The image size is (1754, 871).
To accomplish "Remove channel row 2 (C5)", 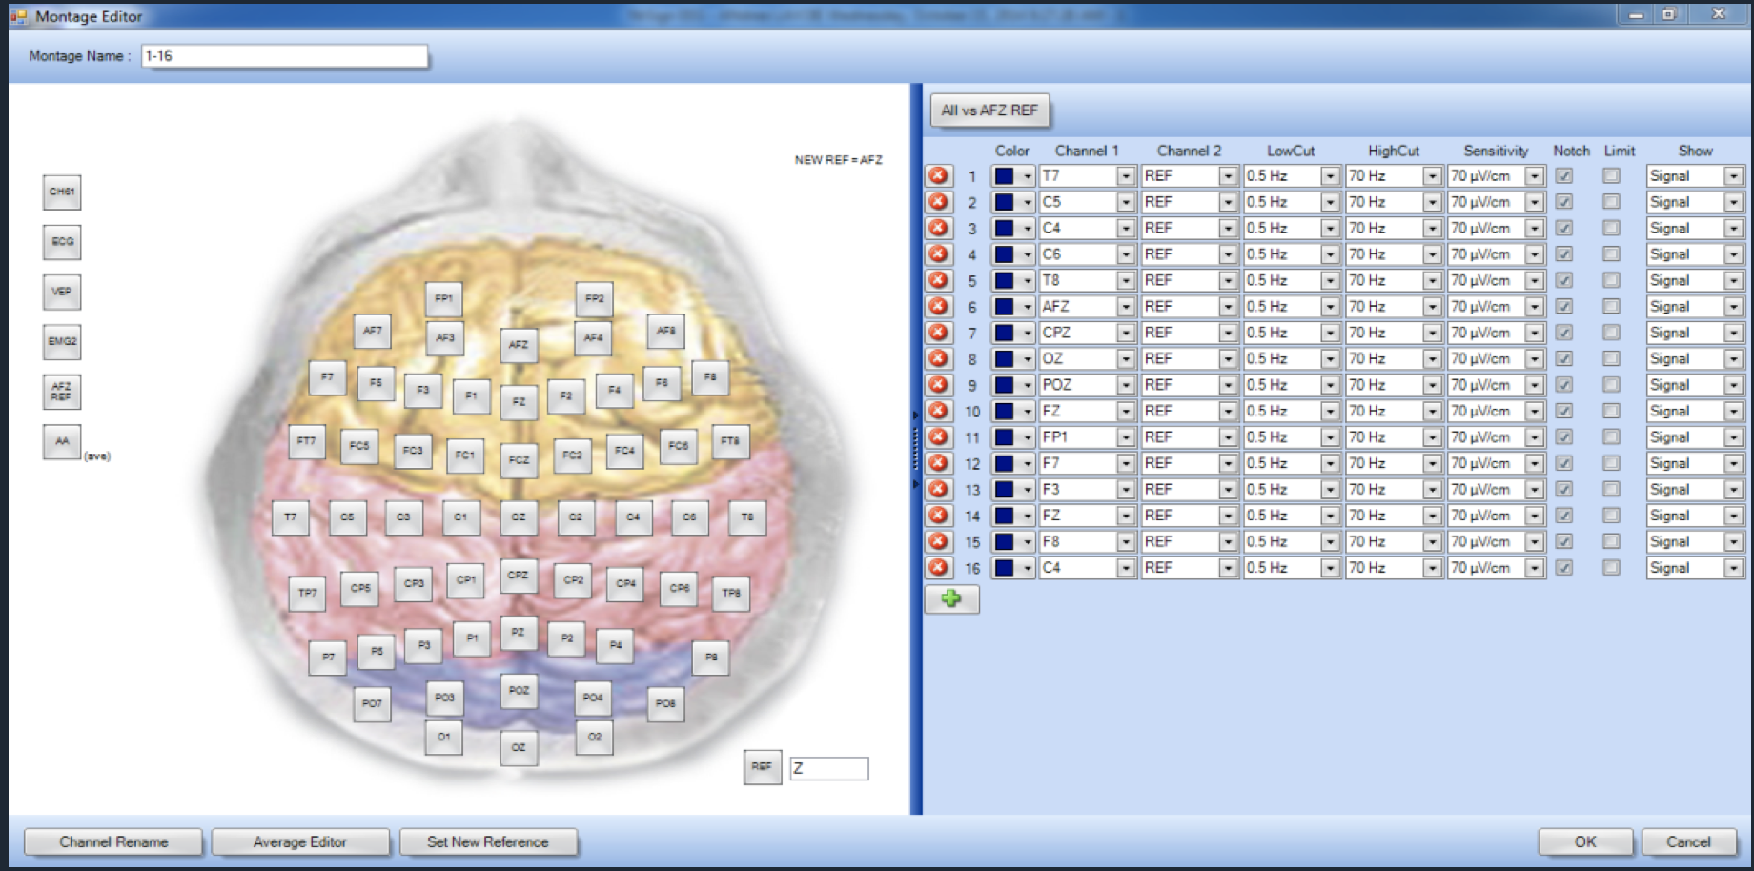I will [x=939, y=202].
